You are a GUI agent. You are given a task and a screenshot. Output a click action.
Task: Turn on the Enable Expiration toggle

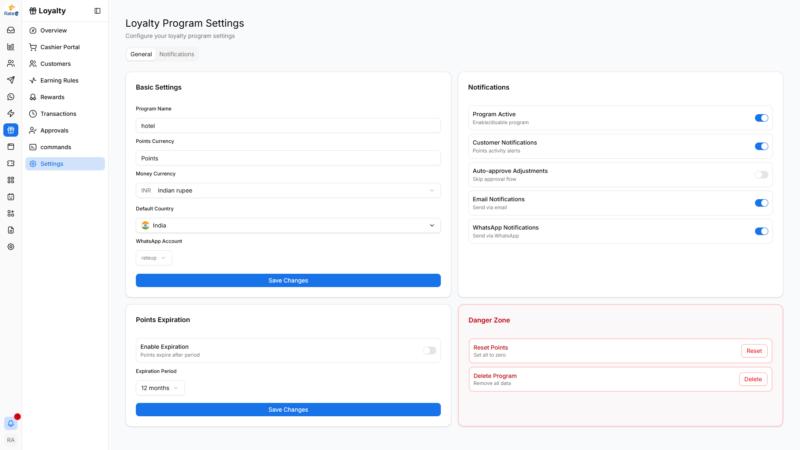429,350
